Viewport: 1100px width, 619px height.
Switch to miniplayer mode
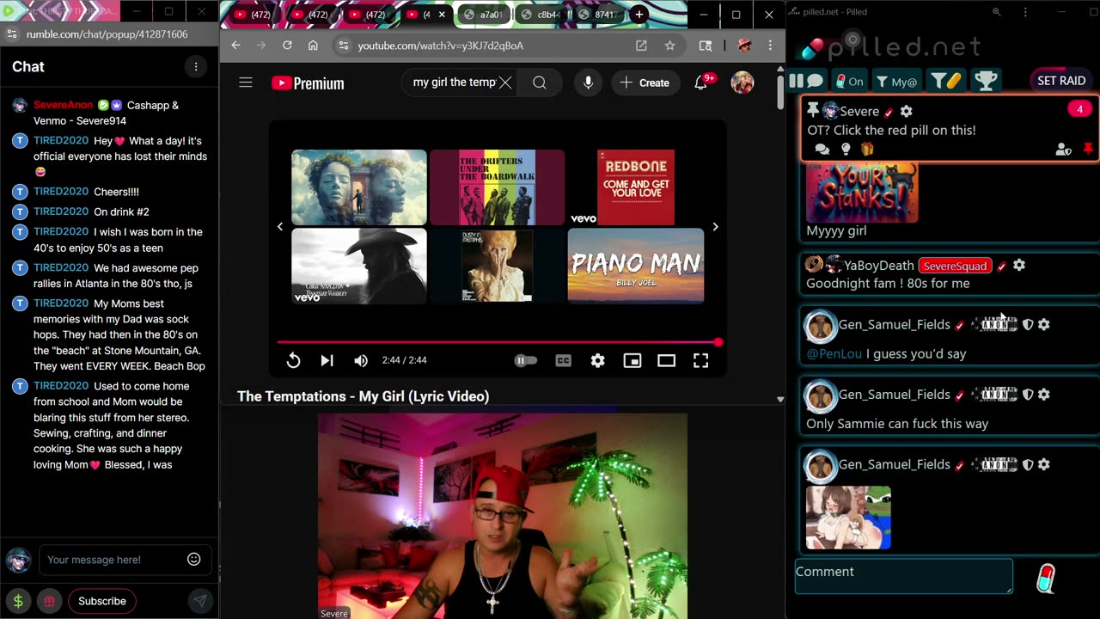coord(632,360)
